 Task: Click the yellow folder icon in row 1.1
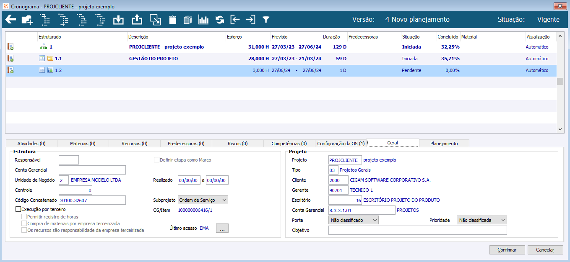tap(50, 59)
